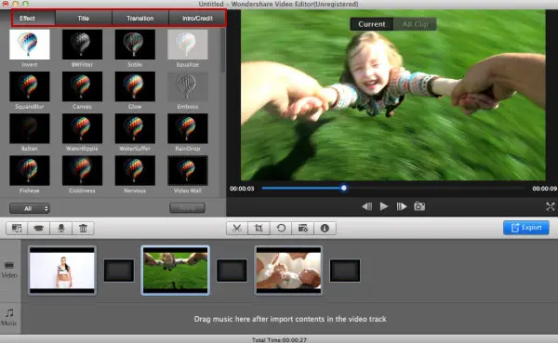Viewport: 558px width, 343px height.
Task: Delete selected clip with trash icon
Action: tap(83, 228)
